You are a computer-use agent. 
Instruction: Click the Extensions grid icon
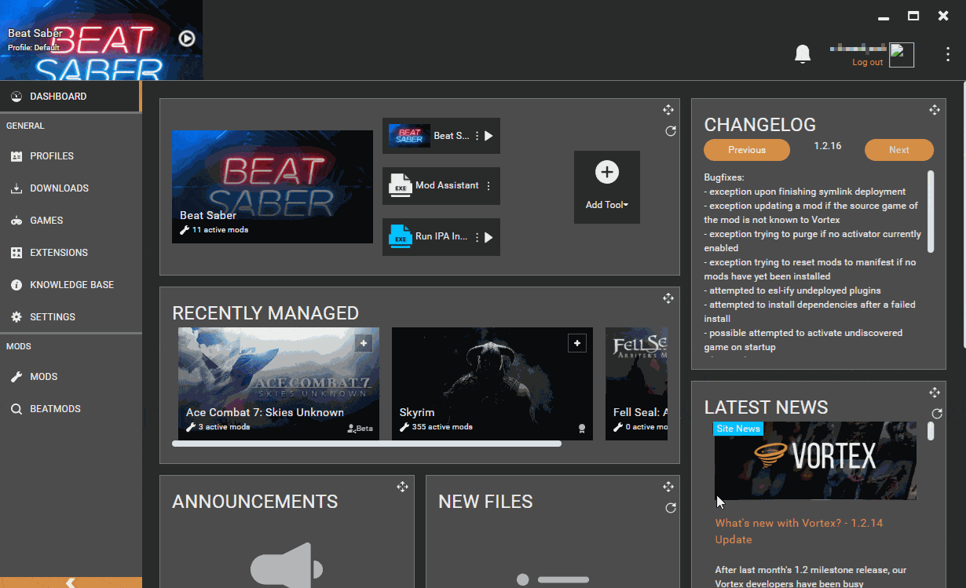[16, 253]
